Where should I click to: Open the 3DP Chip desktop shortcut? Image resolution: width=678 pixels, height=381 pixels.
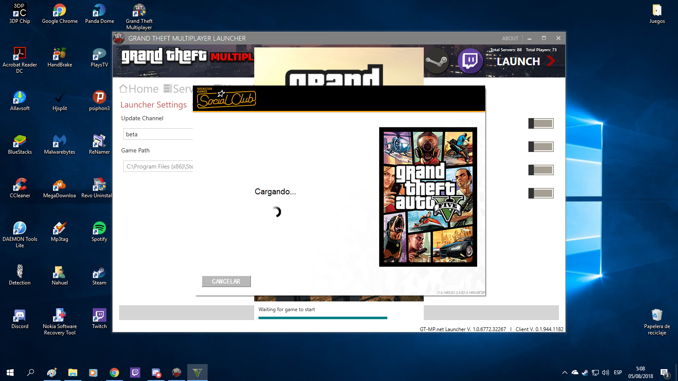19,14
